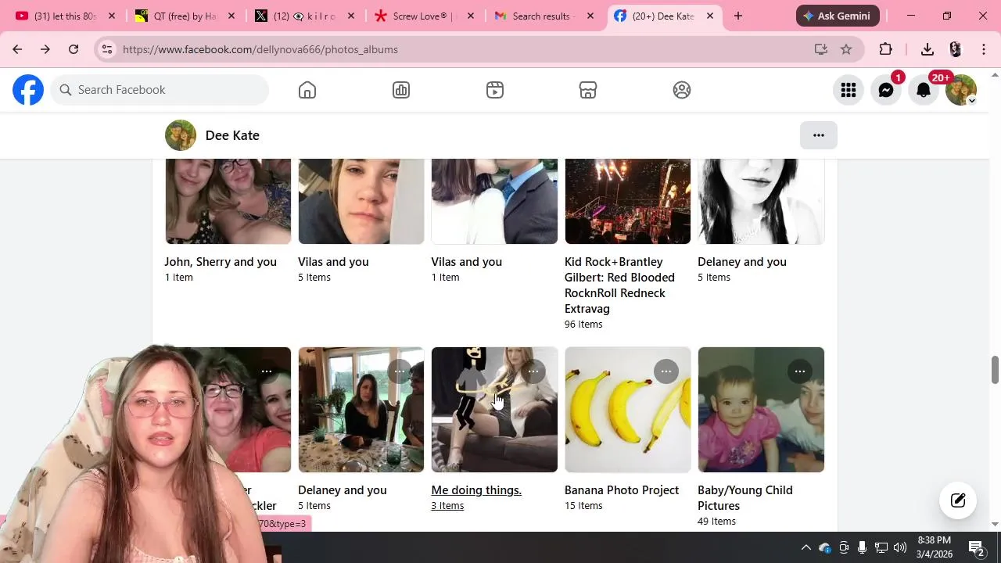Go forward with the browser forward arrow
The height and width of the screenshot is (563, 1001).
pos(45,49)
